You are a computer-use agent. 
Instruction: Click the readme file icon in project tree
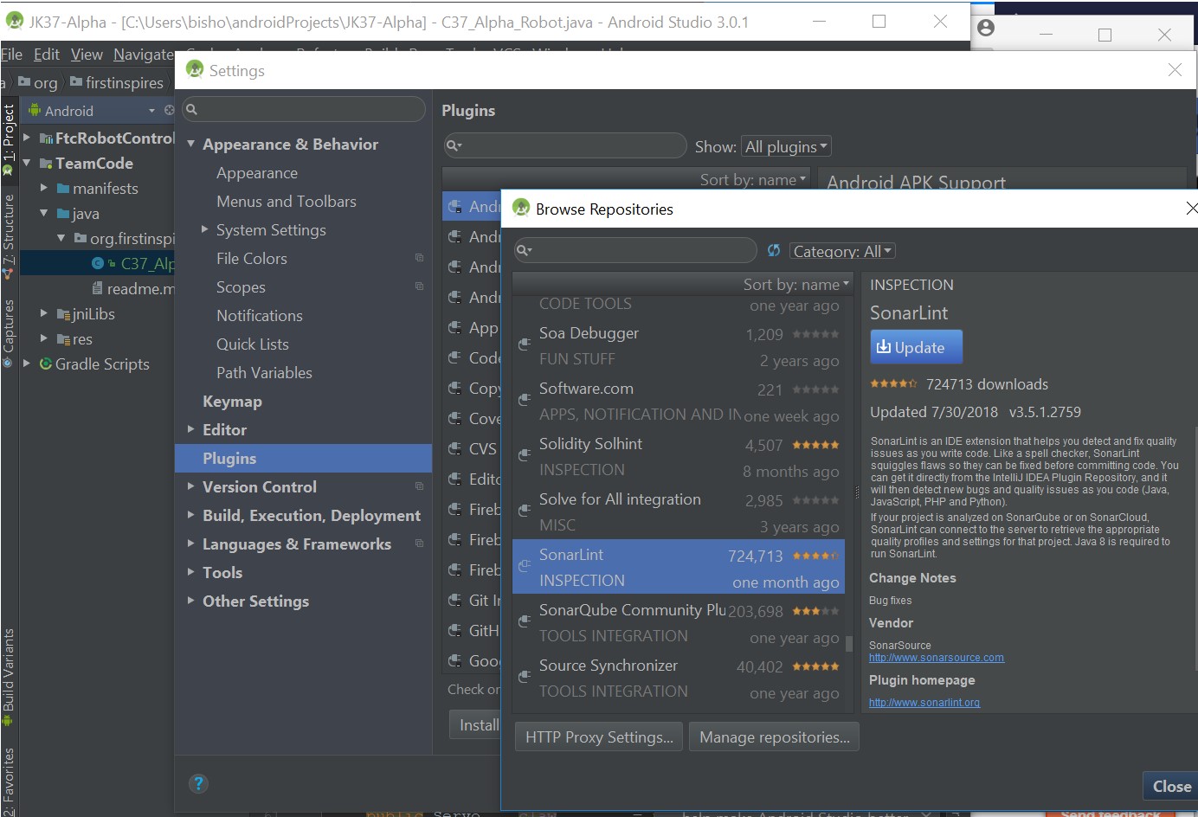coord(98,288)
